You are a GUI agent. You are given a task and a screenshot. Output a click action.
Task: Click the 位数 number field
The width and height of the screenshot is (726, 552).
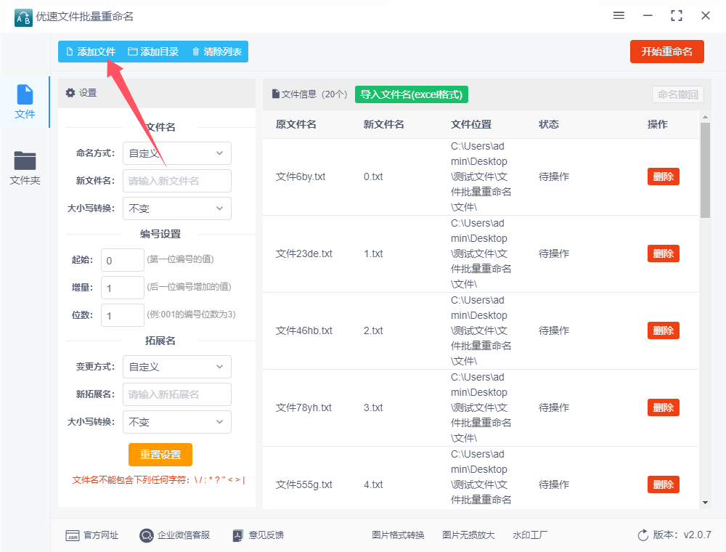coord(123,315)
